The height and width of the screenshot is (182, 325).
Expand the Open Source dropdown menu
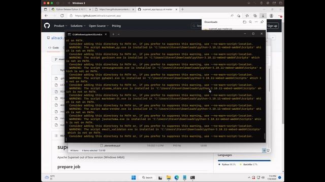pos(99,26)
